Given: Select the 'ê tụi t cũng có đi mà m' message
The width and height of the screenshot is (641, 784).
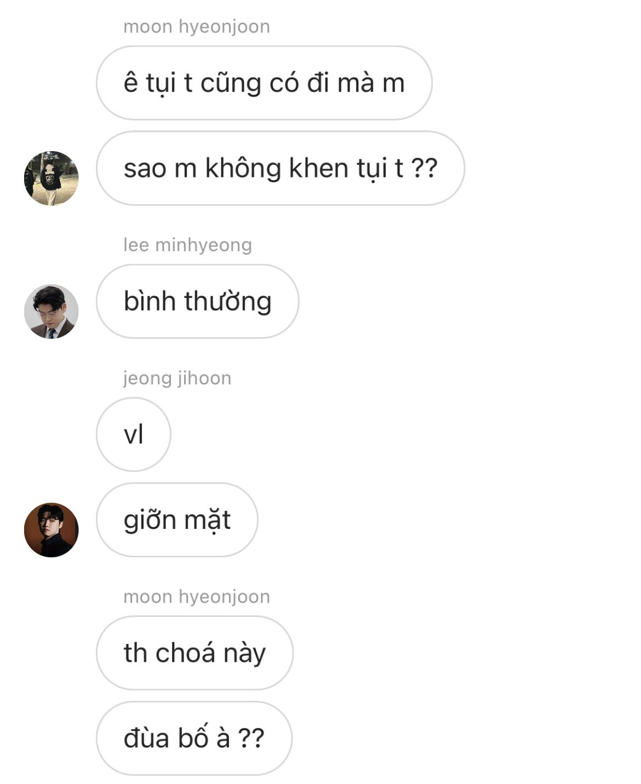Looking at the screenshot, I should click(264, 83).
